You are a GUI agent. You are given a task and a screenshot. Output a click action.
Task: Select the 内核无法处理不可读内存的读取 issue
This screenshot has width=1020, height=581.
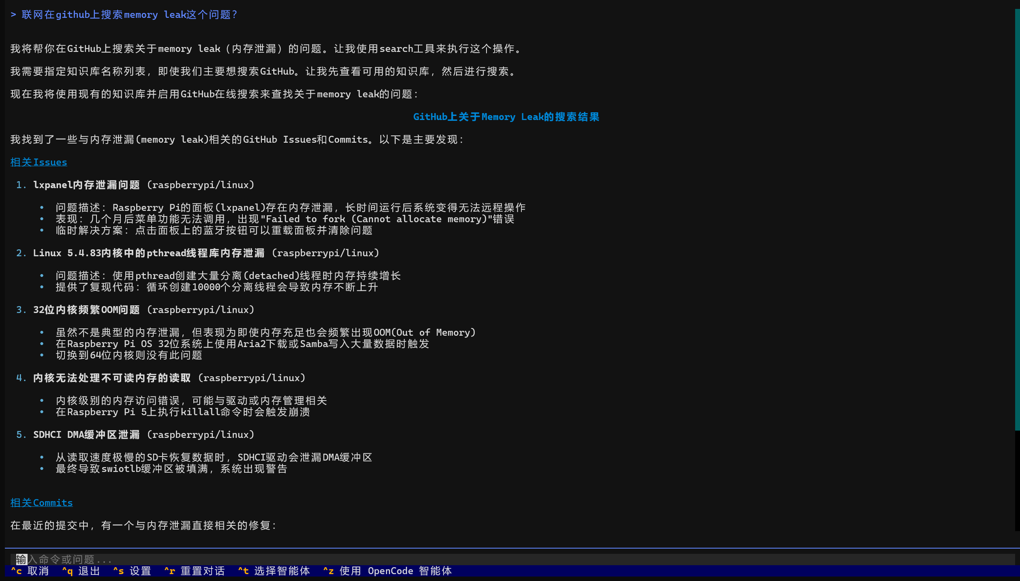[x=111, y=377]
